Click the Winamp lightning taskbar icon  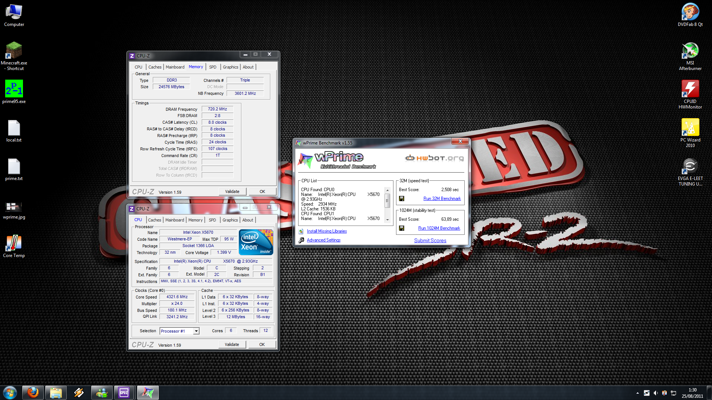coord(79,393)
